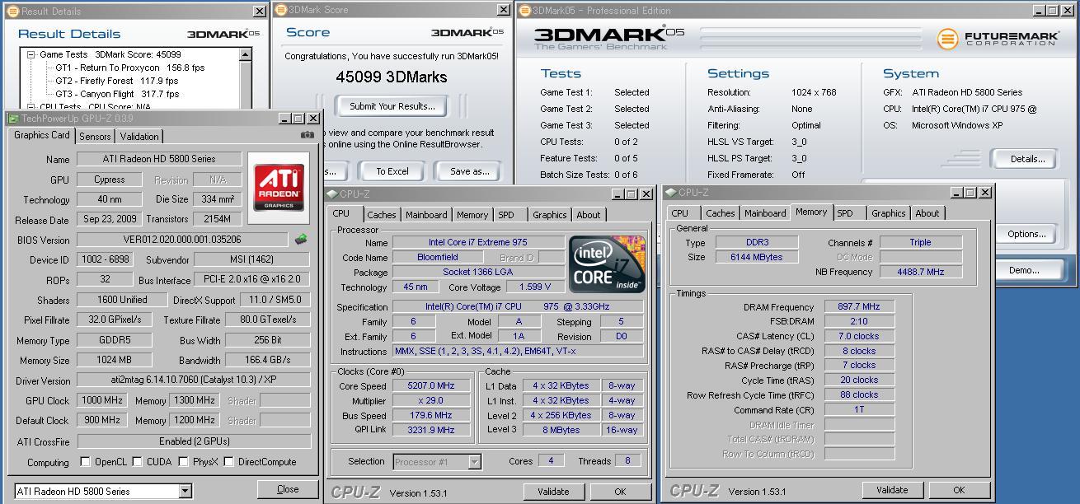The height and width of the screenshot is (504, 1080).
Task: Click the GPU Clock 1000 MHz field
Action: click(x=102, y=400)
